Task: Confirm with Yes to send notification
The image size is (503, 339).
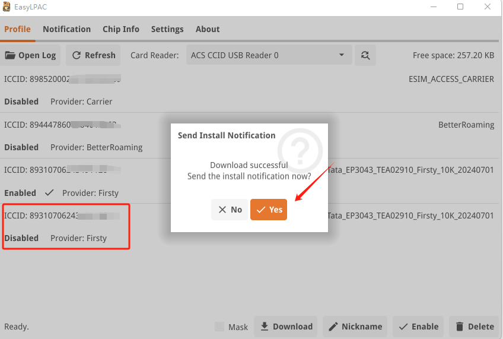Action: pos(269,210)
